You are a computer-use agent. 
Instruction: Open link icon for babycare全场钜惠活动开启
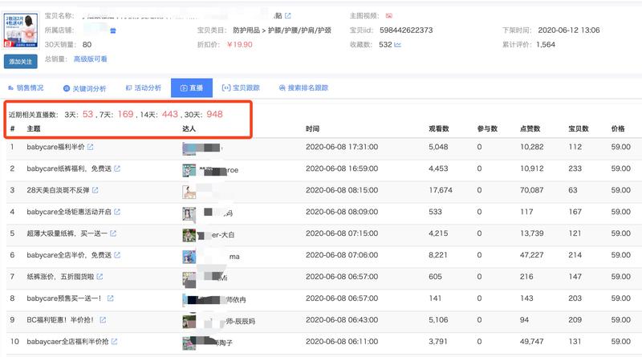point(117,212)
